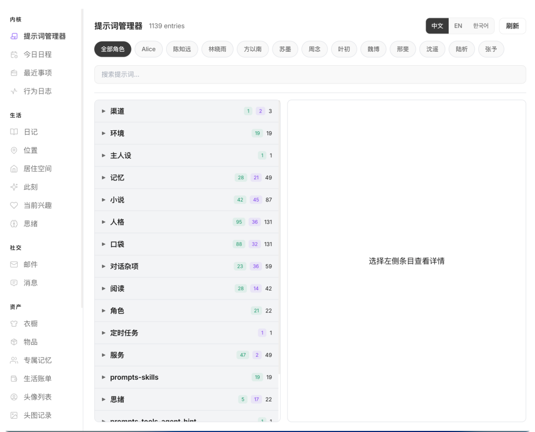Click the 头像列表 avatar icon
Viewport: 535px width, 432px height.
point(14,397)
